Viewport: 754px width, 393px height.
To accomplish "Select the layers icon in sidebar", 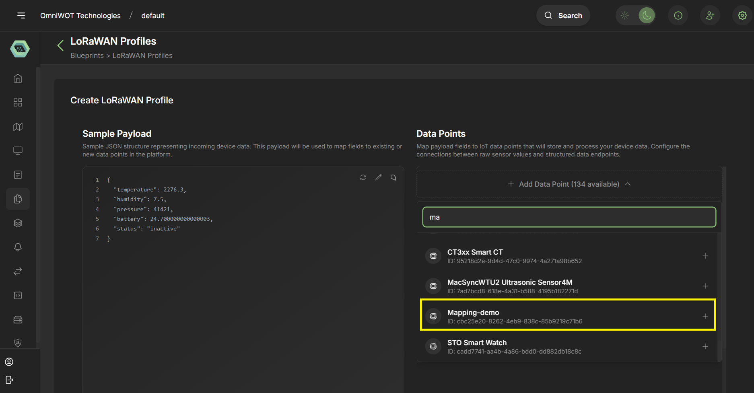I will tap(18, 222).
